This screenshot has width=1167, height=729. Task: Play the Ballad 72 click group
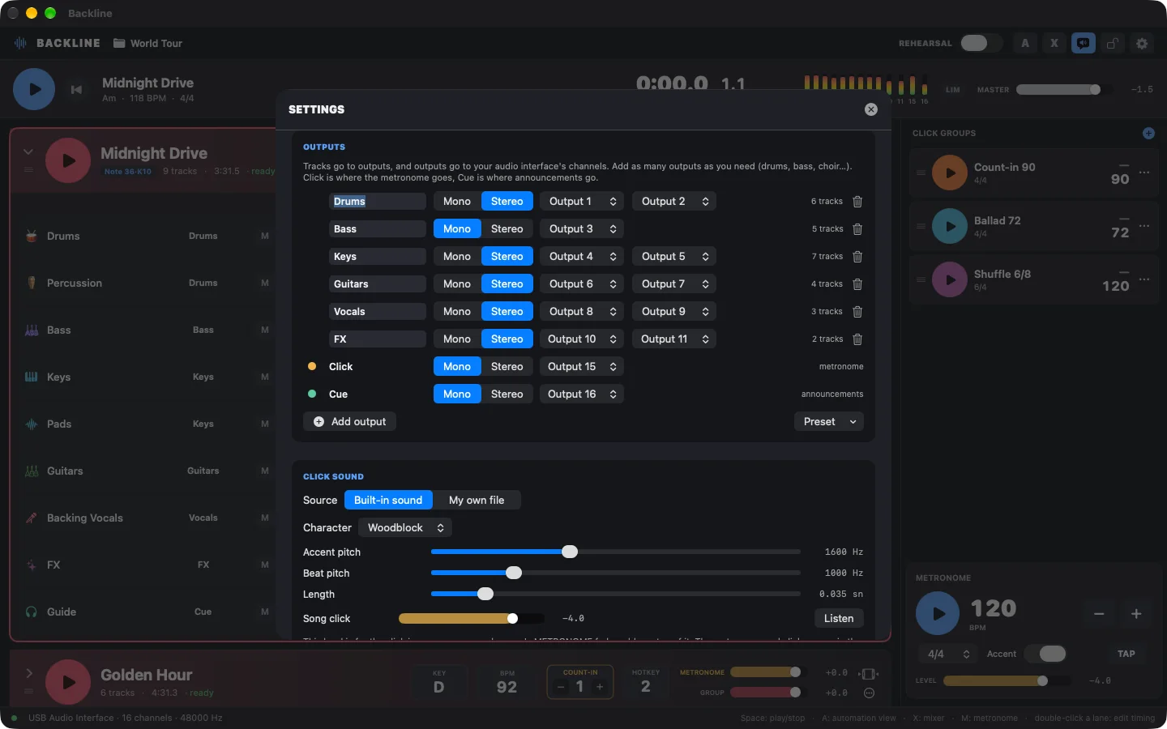[950, 227]
